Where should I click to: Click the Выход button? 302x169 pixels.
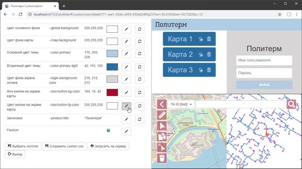(x=15, y=154)
